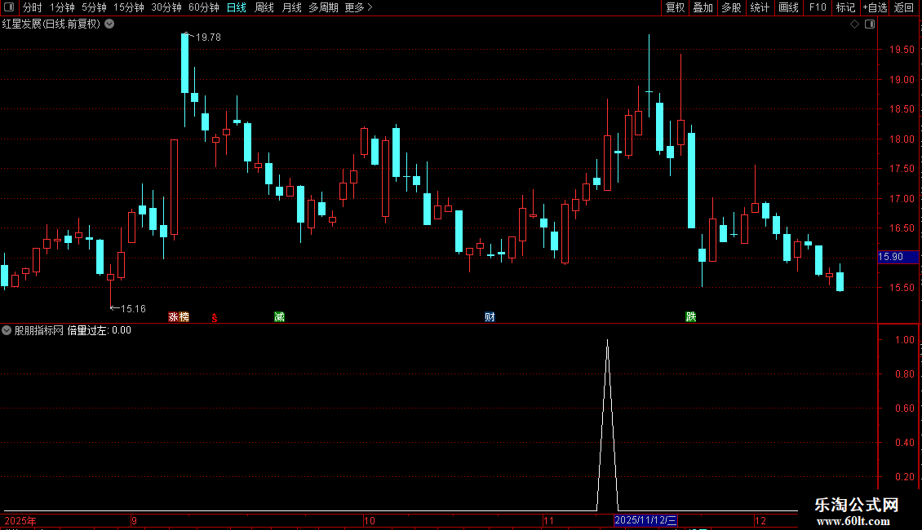The image size is (922, 530).
Task: Click the 2025/11/12/三 date label
Action: 645,520
